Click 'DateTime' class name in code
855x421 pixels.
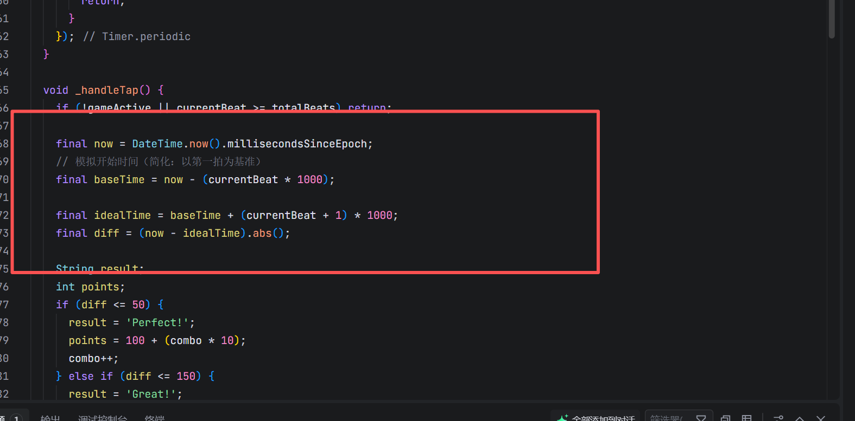(157, 144)
